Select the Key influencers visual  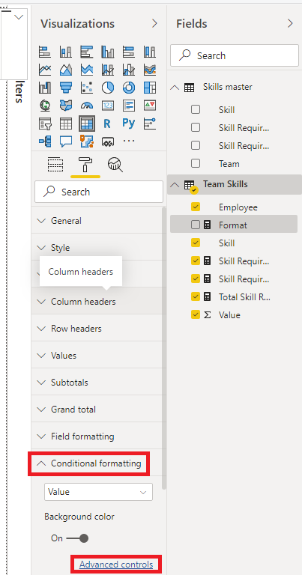[x=150, y=124]
